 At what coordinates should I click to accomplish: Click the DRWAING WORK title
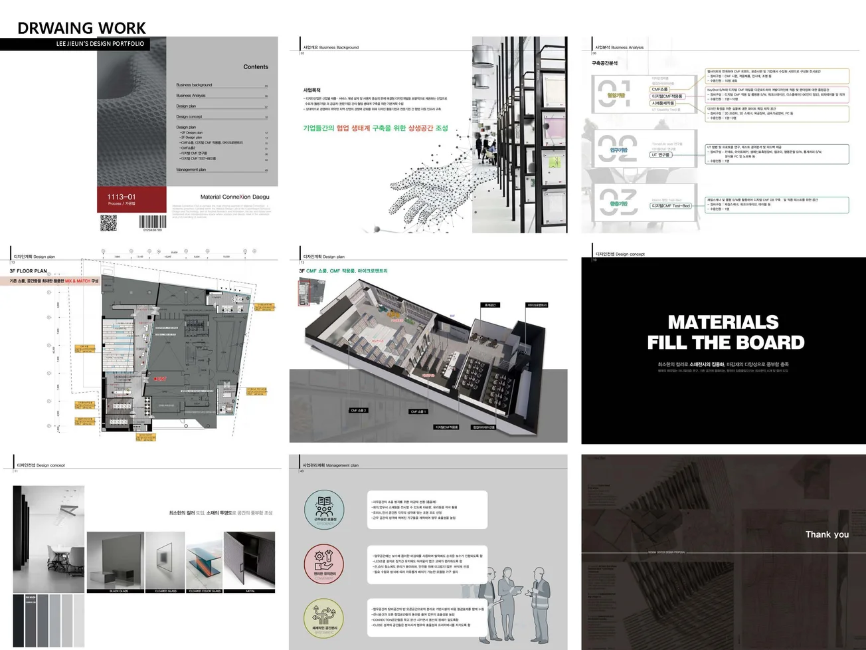pyautogui.click(x=82, y=28)
